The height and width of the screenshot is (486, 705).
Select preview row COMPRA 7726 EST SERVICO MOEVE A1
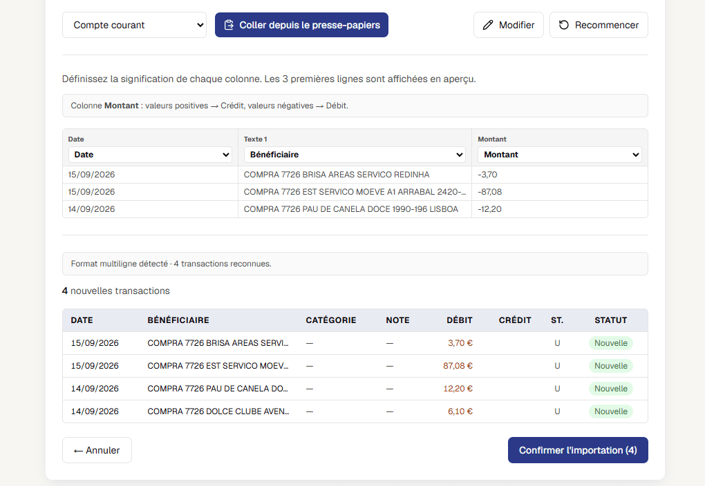pyautogui.click(x=355, y=192)
